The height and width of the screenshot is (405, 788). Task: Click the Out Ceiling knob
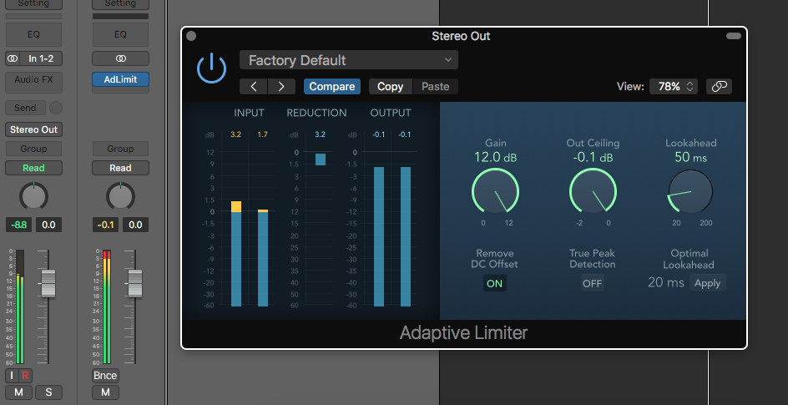593,191
